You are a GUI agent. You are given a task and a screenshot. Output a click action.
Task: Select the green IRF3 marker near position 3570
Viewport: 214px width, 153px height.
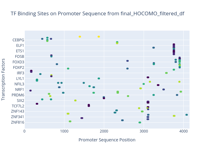tap(166, 73)
